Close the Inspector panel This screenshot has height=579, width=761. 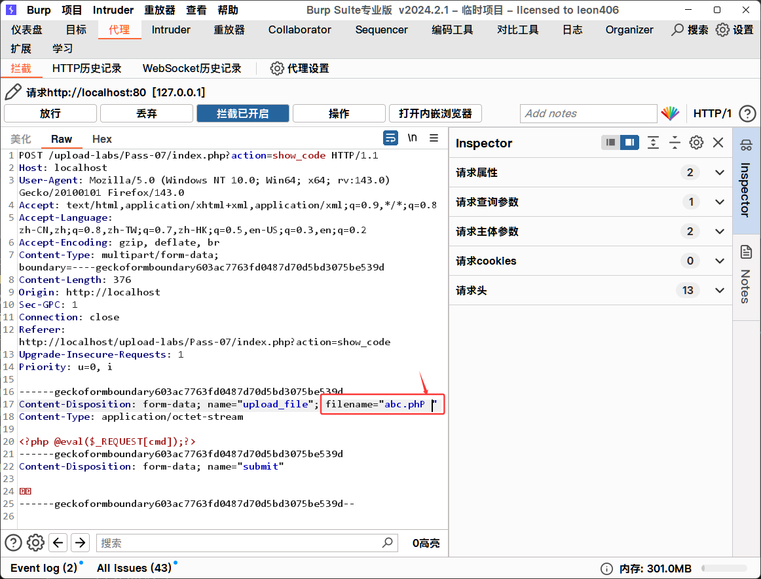[x=718, y=142]
